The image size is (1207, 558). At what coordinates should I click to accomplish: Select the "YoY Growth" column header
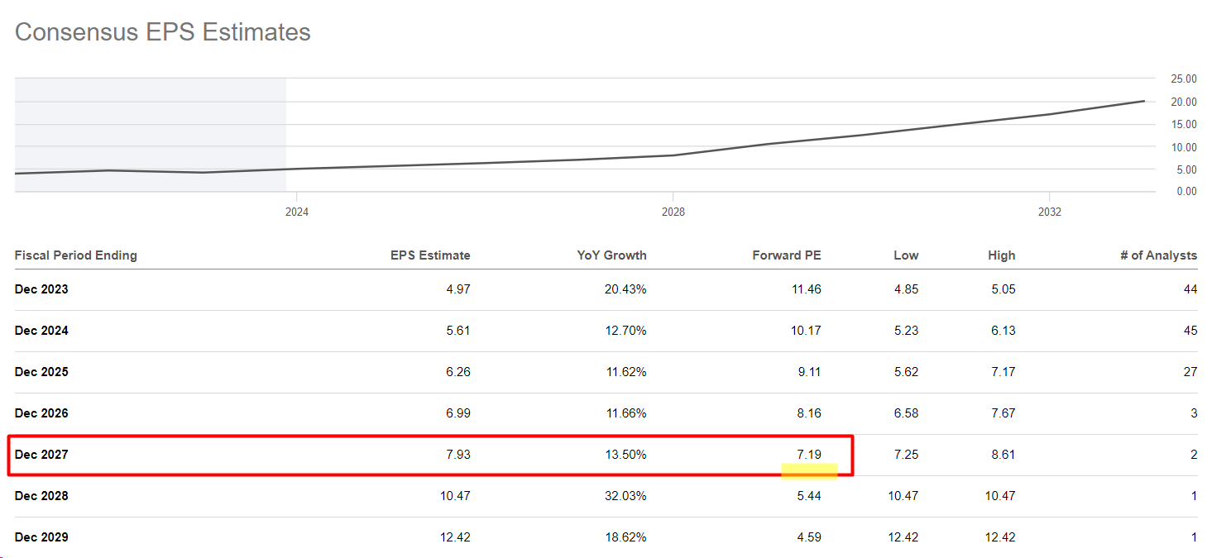coord(611,255)
